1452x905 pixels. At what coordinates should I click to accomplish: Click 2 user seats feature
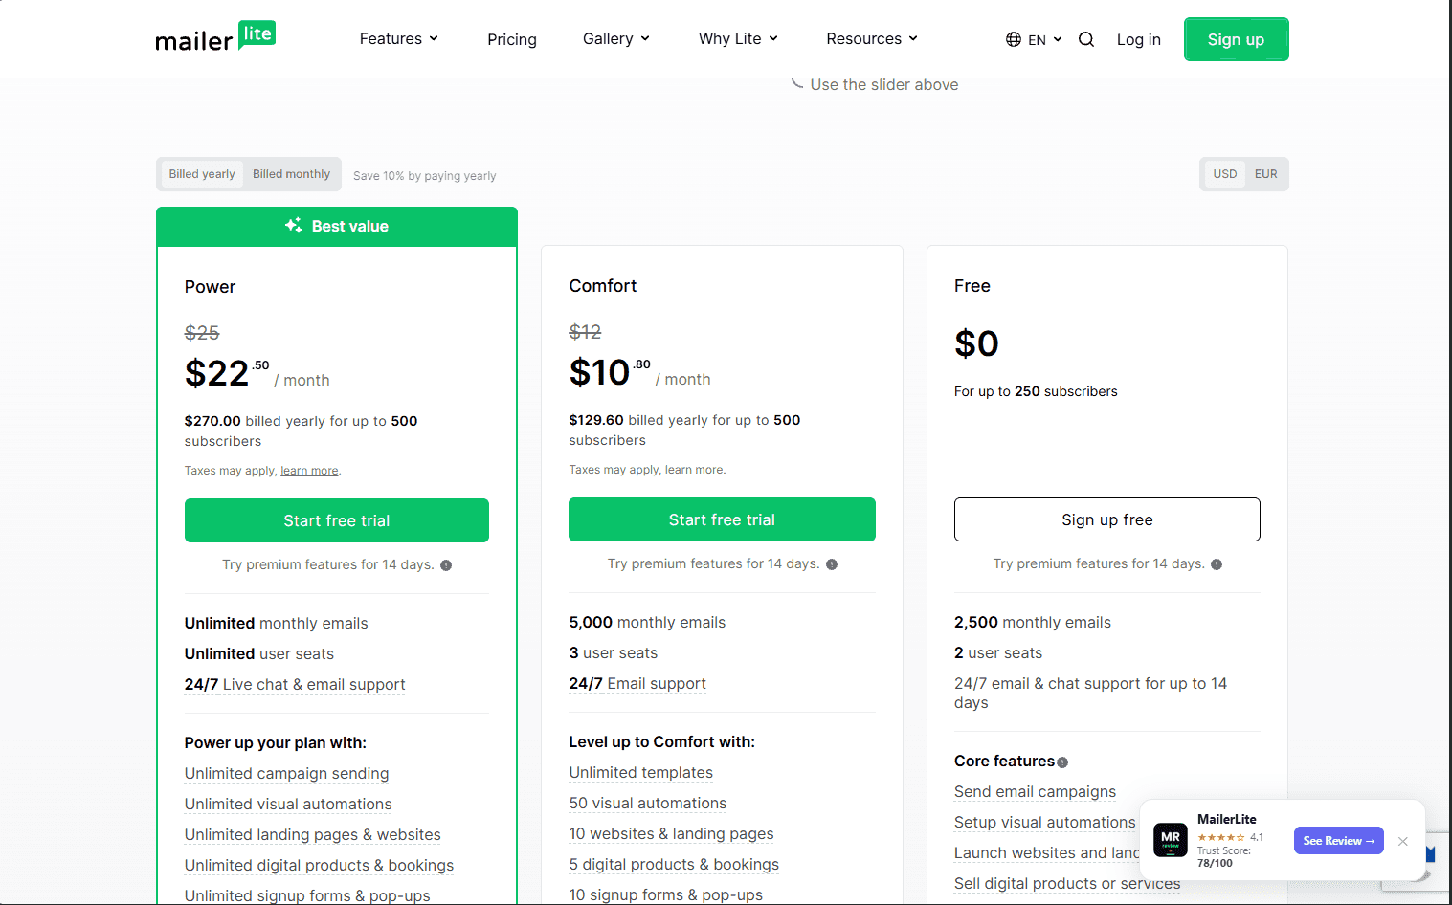coord(998,652)
